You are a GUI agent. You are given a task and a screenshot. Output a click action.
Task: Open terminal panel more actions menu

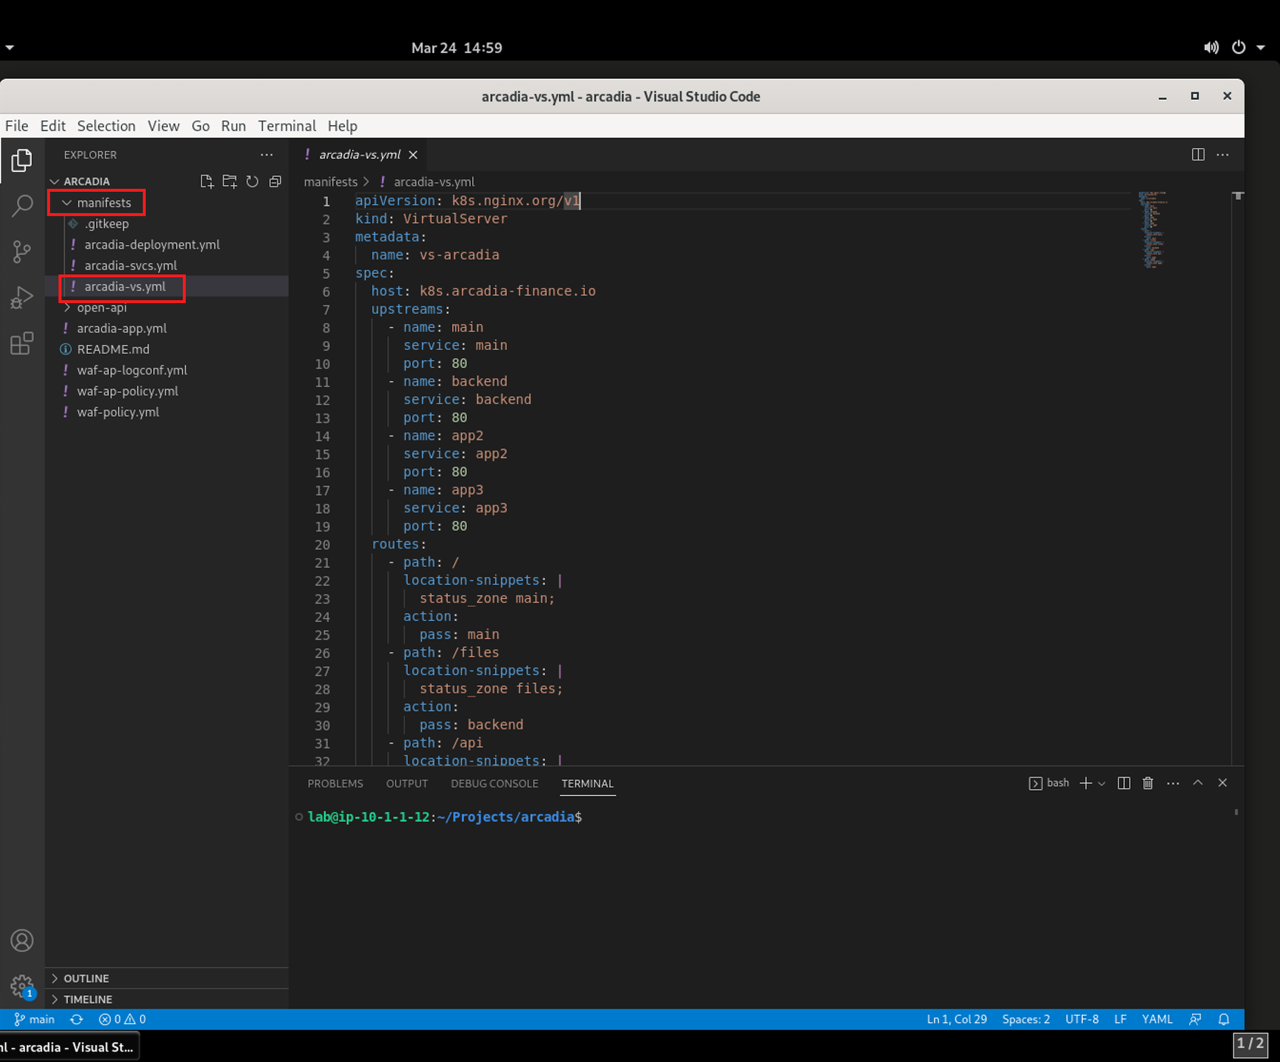[1173, 783]
